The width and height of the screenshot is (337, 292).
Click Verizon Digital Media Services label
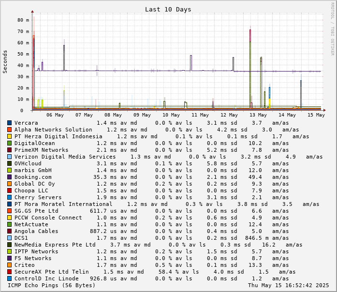tap(65, 157)
